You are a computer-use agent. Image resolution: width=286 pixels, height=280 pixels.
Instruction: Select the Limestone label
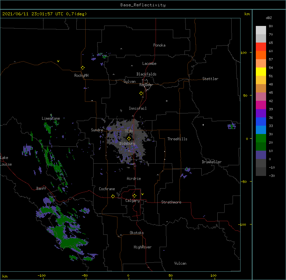click(51, 118)
